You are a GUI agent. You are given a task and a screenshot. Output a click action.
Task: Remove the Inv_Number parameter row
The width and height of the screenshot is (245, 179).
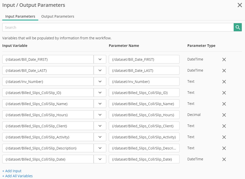click(x=224, y=82)
